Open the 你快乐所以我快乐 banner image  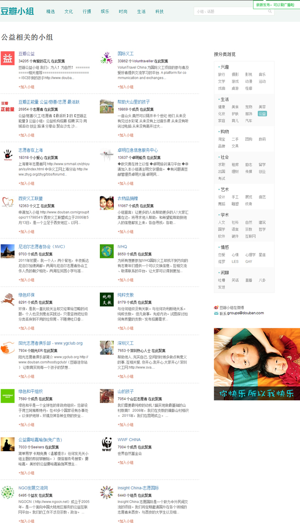[x=257, y=364]
